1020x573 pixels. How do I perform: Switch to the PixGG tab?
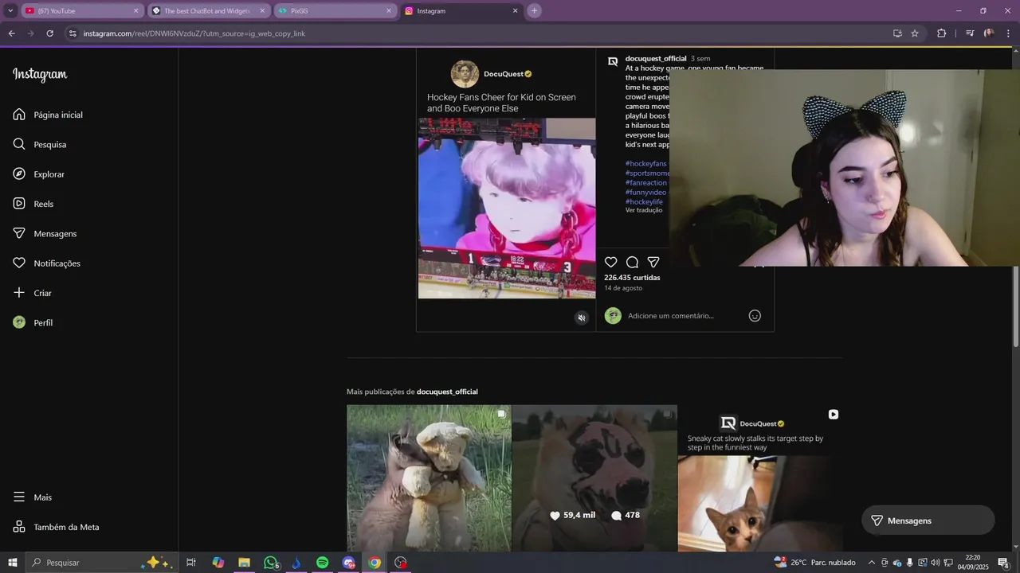(334, 11)
